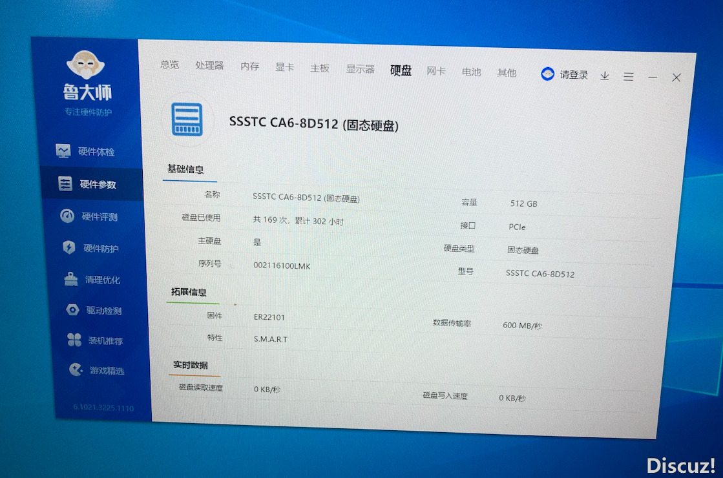Click the 型号 value SSSTC CA6-8D512
723x478 pixels.
pos(540,274)
